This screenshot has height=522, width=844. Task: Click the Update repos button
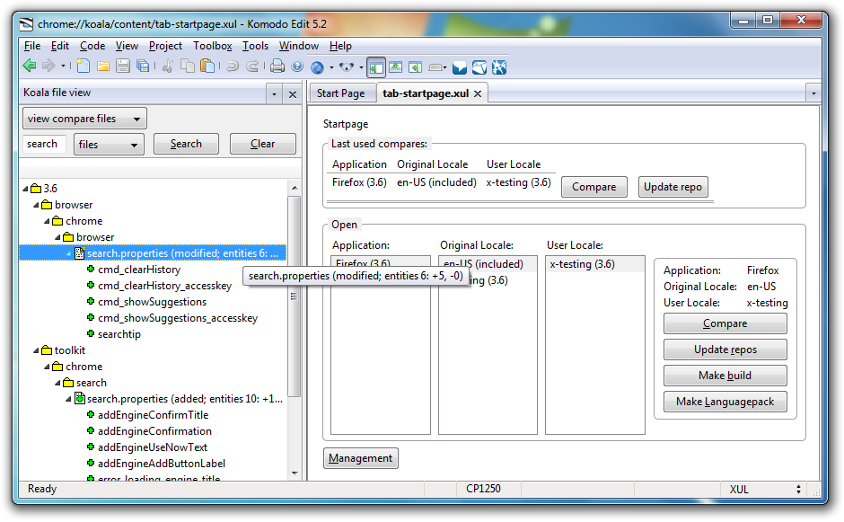tap(725, 349)
